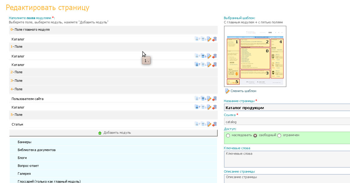The image size is (350, 183).
Task: Pick Галерея from the module list
Action: pos(24,174)
